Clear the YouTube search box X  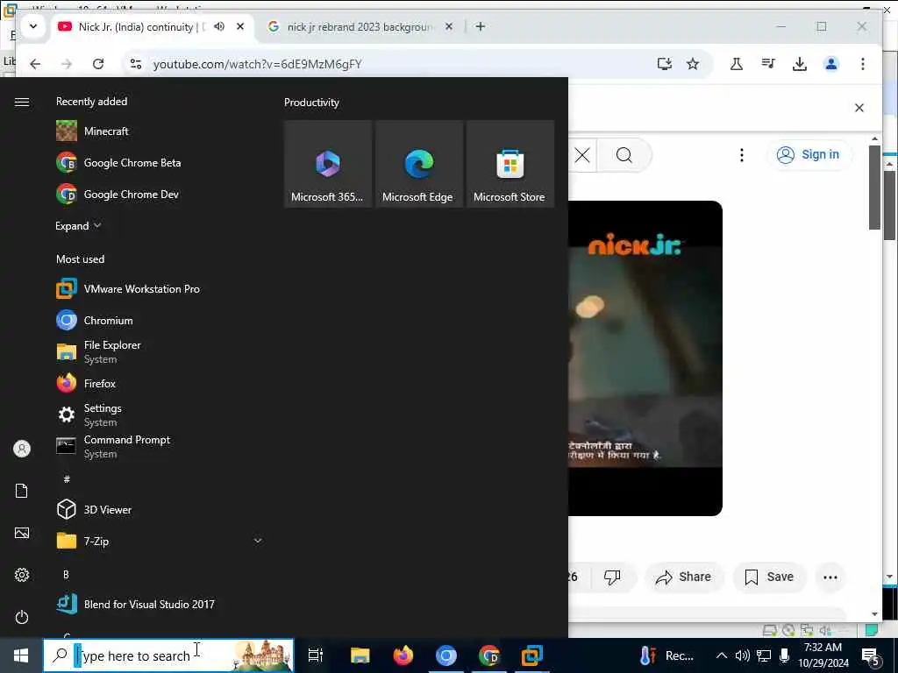(x=582, y=155)
